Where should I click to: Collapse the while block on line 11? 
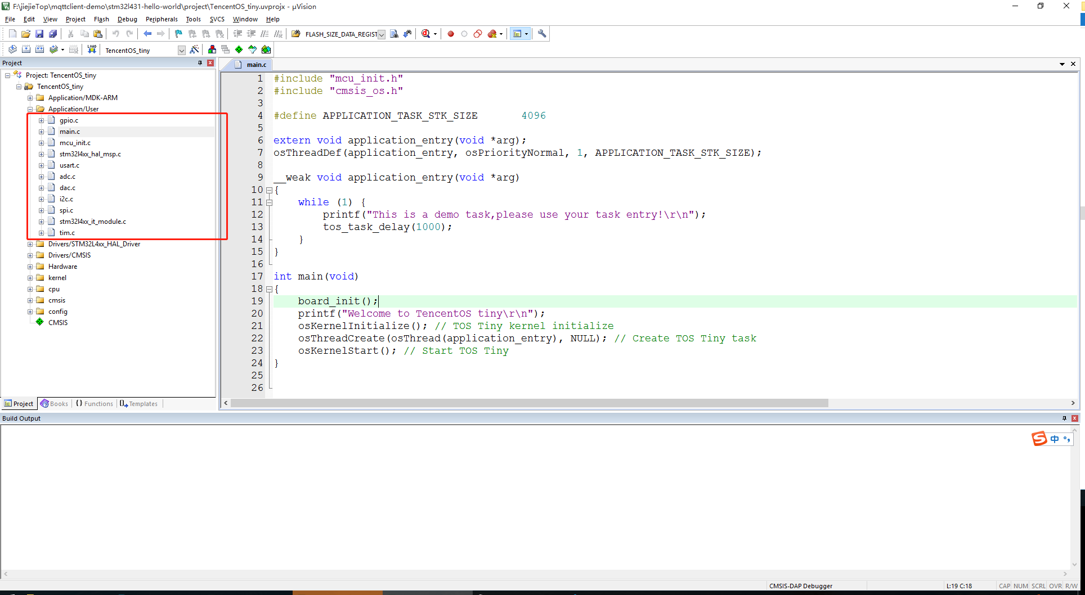pos(270,202)
